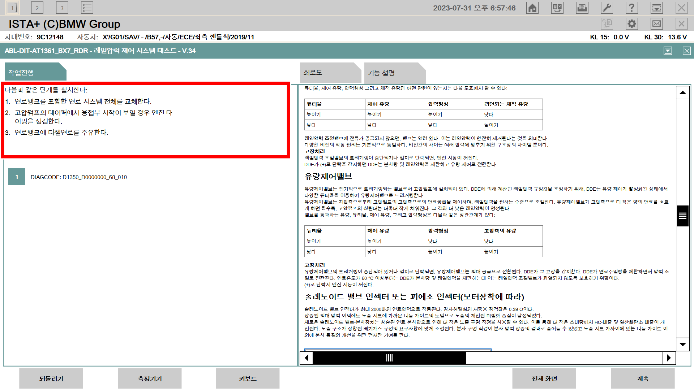The height and width of the screenshot is (390, 694).
Task: Select window number 1 button
Action: click(13, 8)
